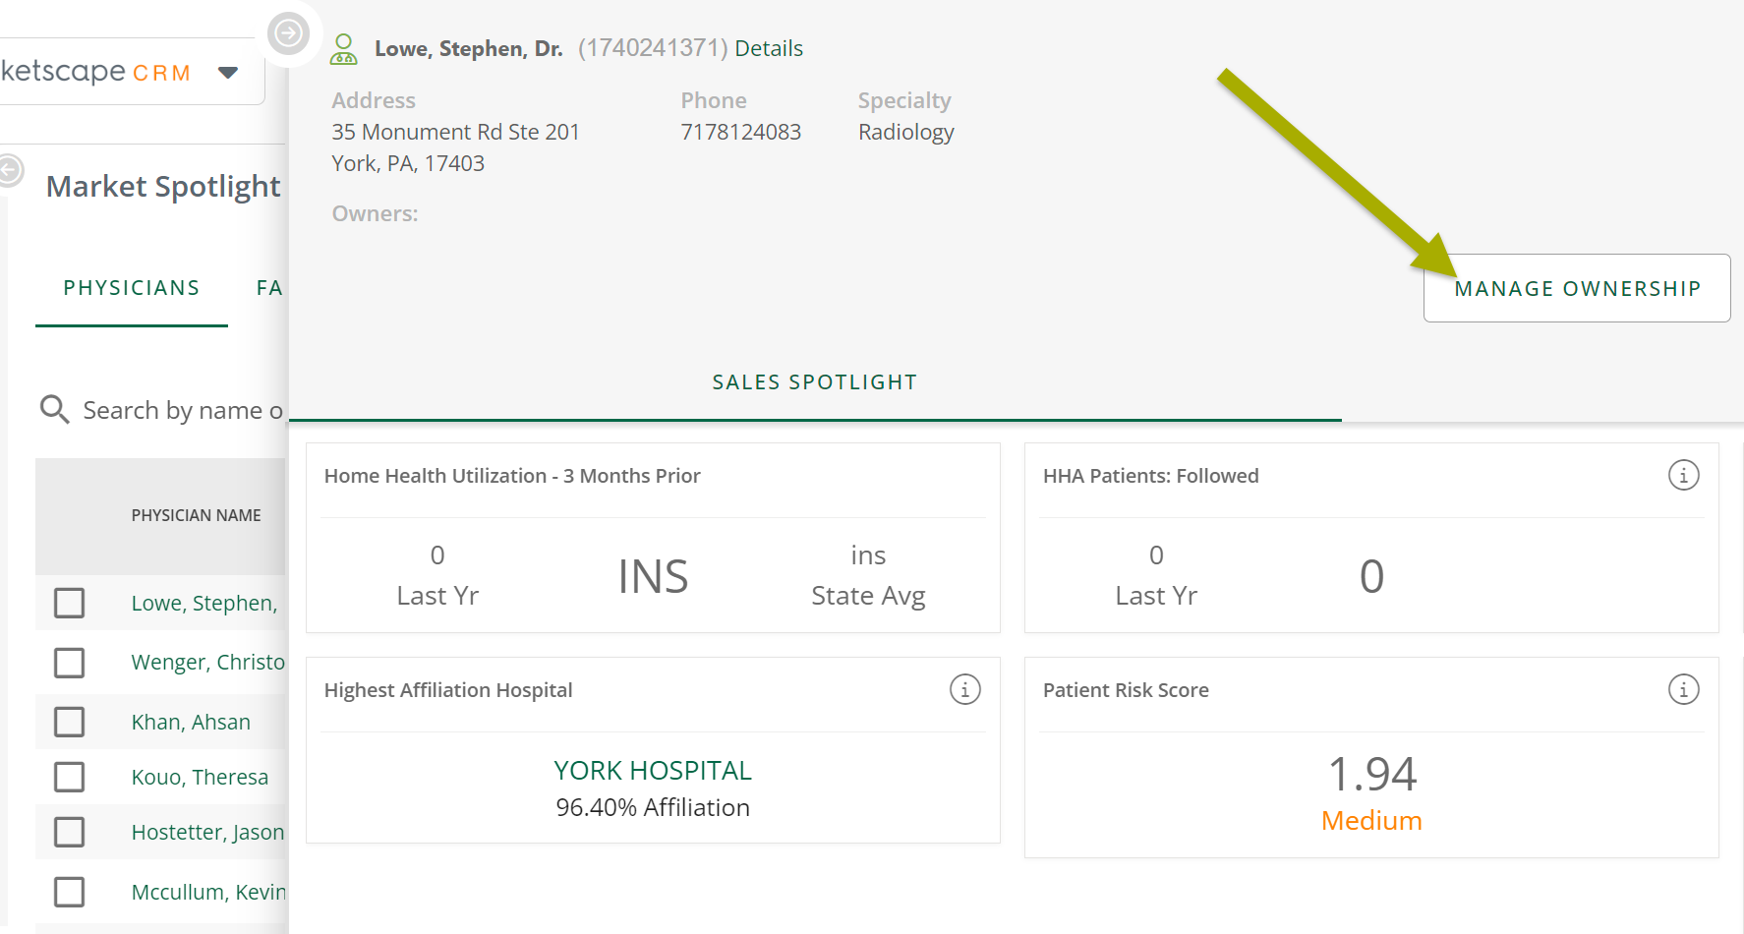Open Patient Risk Score info icon
Viewport: 1744px width, 934px height.
[1683, 689]
